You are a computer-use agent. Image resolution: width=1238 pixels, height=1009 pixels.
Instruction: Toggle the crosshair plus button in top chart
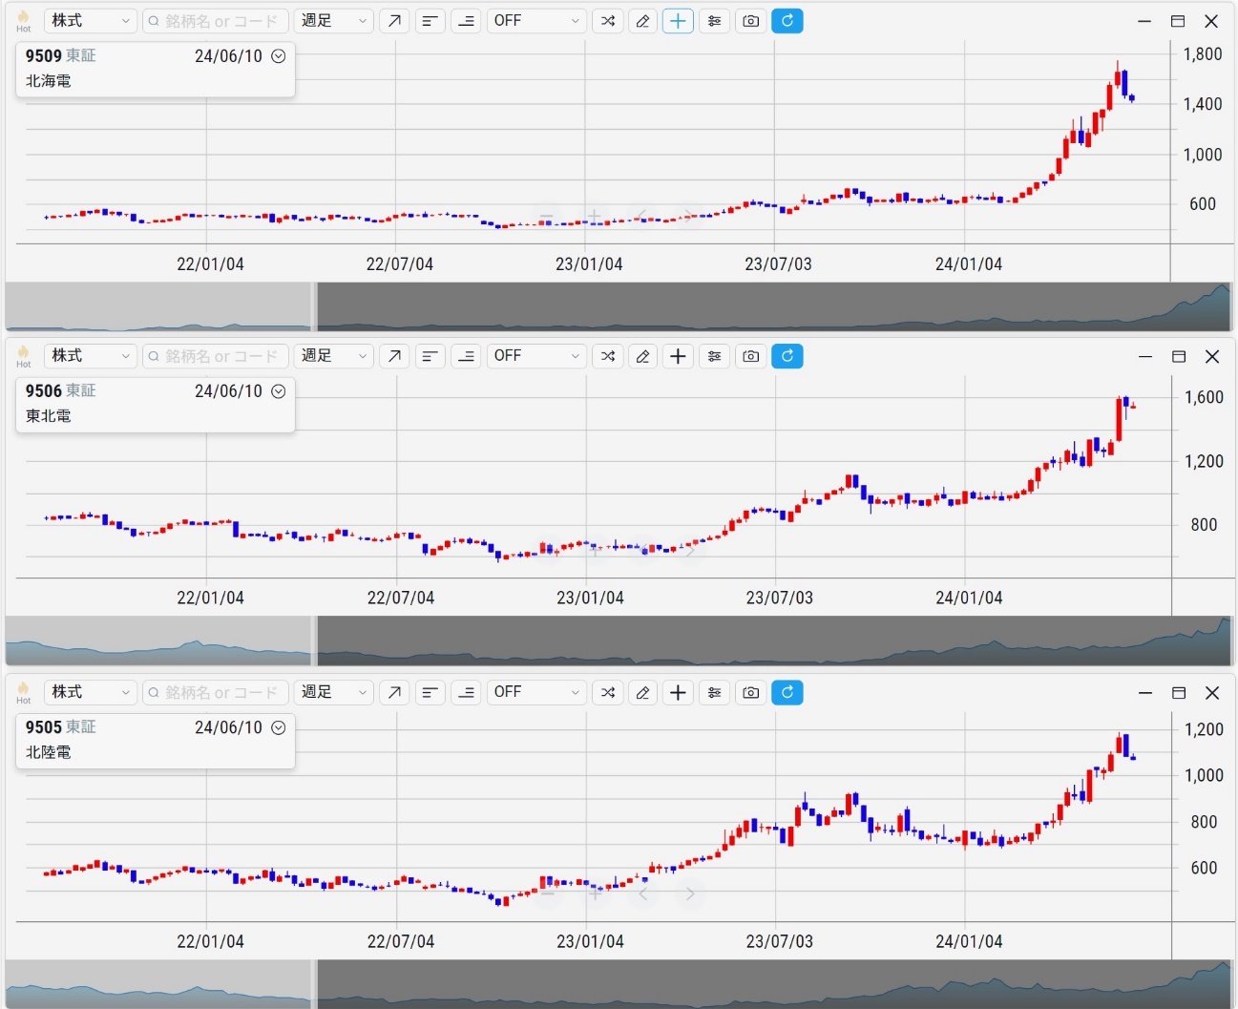(678, 21)
